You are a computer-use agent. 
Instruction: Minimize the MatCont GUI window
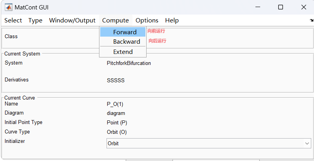(258, 7)
